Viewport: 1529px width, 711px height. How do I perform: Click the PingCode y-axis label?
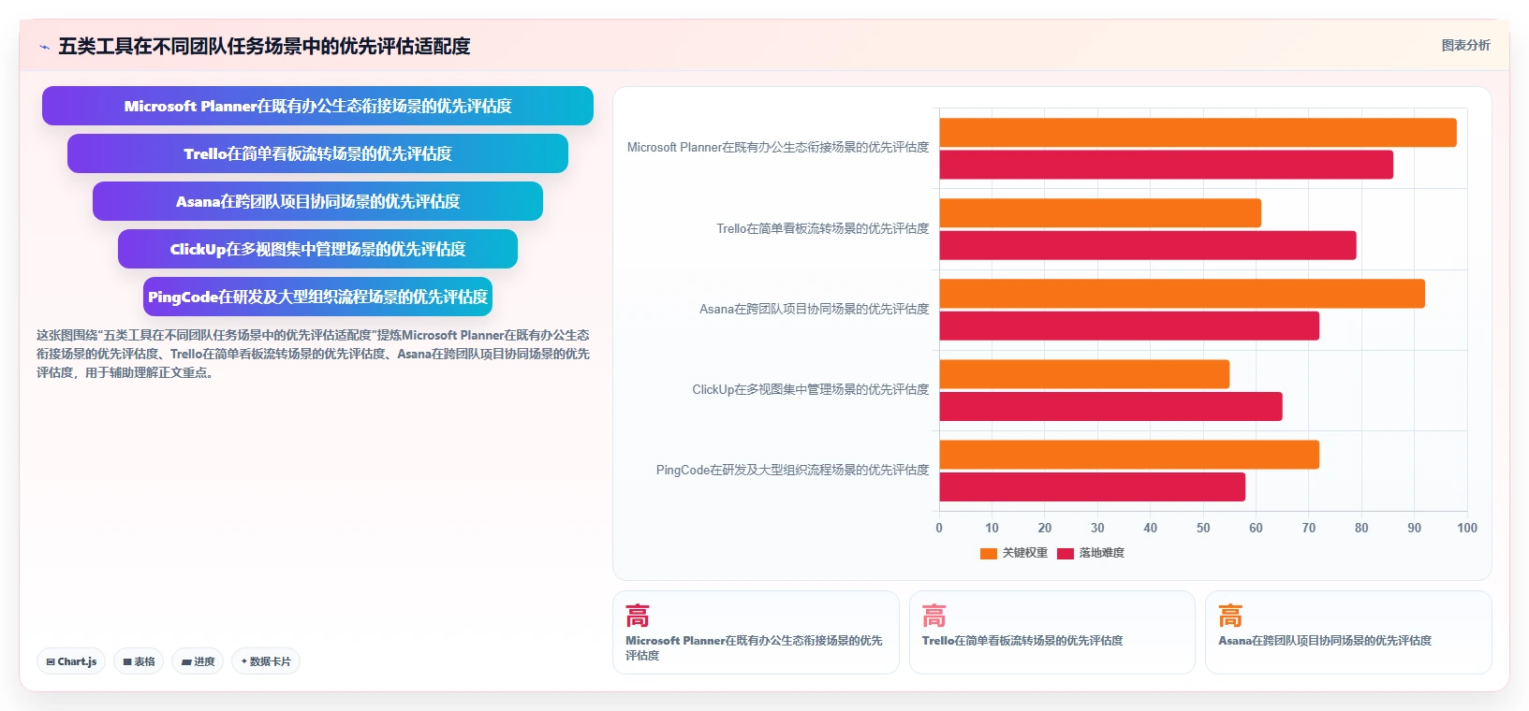click(793, 470)
